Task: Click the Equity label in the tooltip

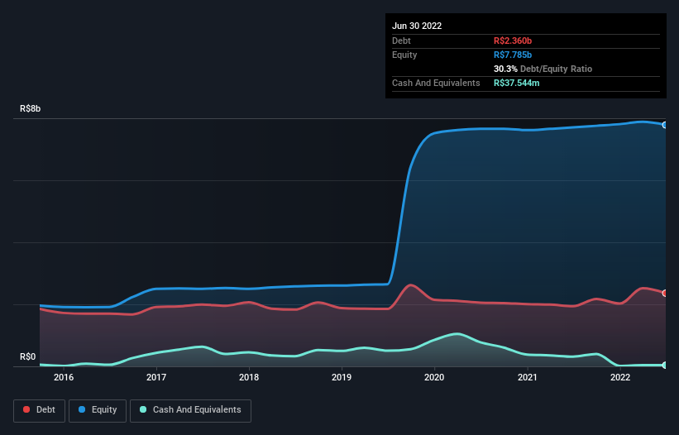Action: click(404, 55)
